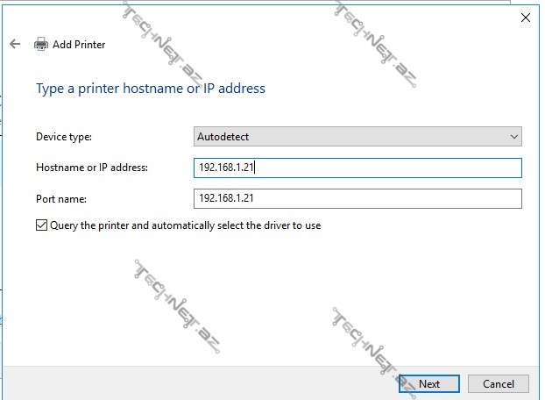
Task: Expand the Autodetect dropdown chevron arrow
Action: 513,137
